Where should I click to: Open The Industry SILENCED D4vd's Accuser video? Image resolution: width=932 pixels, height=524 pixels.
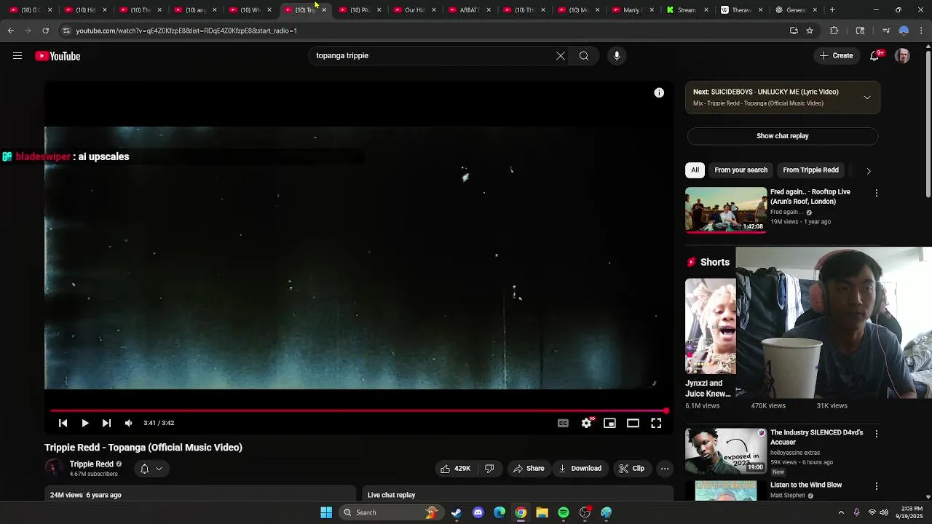click(x=817, y=437)
